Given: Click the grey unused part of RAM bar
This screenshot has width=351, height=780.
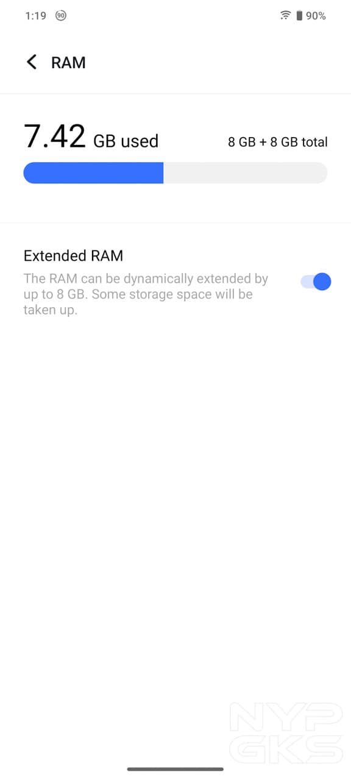Looking at the screenshot, I should (245, 173).
